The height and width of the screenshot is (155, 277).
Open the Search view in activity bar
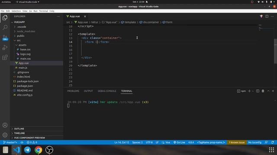[5, 27]
